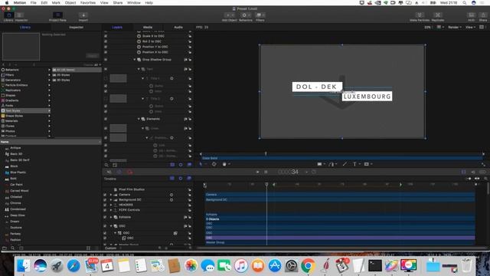Open the File menu
490x276 pixels.
(x=33, y=2)
